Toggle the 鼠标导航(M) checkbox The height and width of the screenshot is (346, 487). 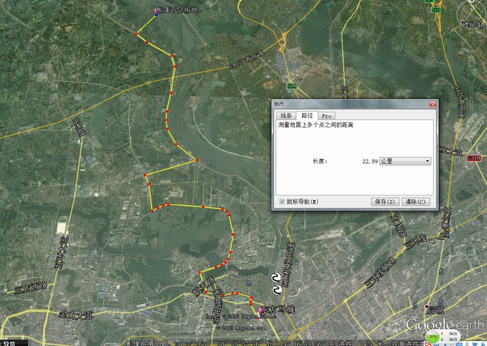coord(282,202)
